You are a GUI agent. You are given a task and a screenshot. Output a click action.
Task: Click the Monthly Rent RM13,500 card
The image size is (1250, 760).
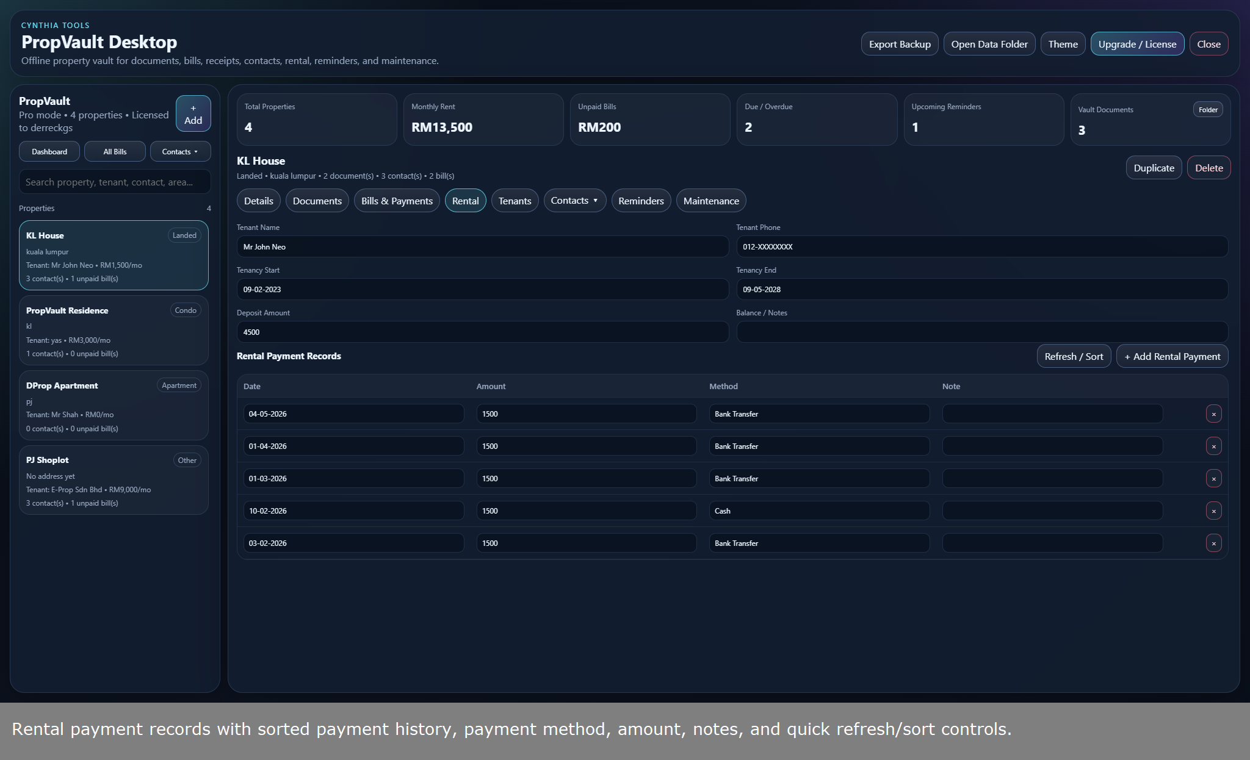coord(483,120)
